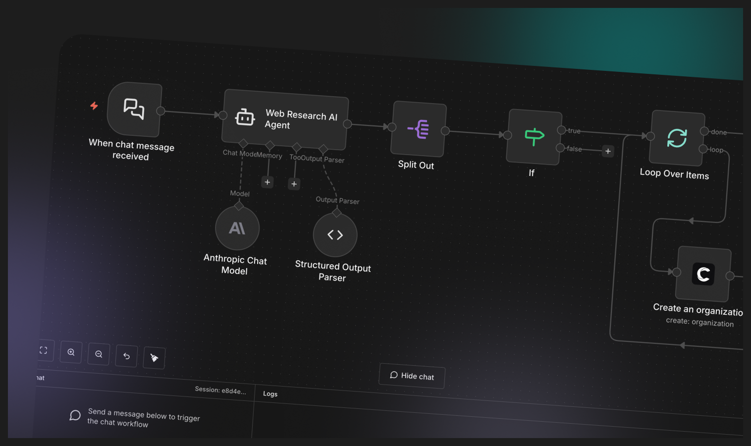Open the Create an organization node icon

[703, 274]
